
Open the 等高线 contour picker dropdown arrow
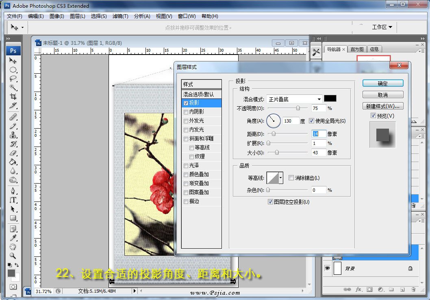[x=280, y=178]
